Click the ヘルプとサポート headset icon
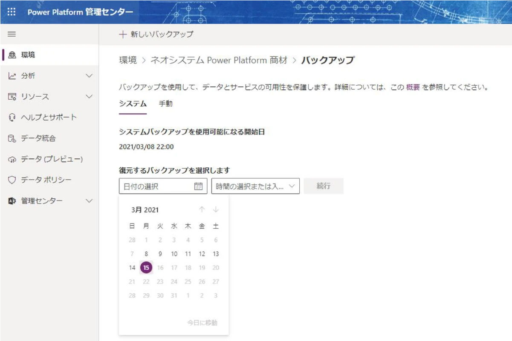 (x=12, y=117)
